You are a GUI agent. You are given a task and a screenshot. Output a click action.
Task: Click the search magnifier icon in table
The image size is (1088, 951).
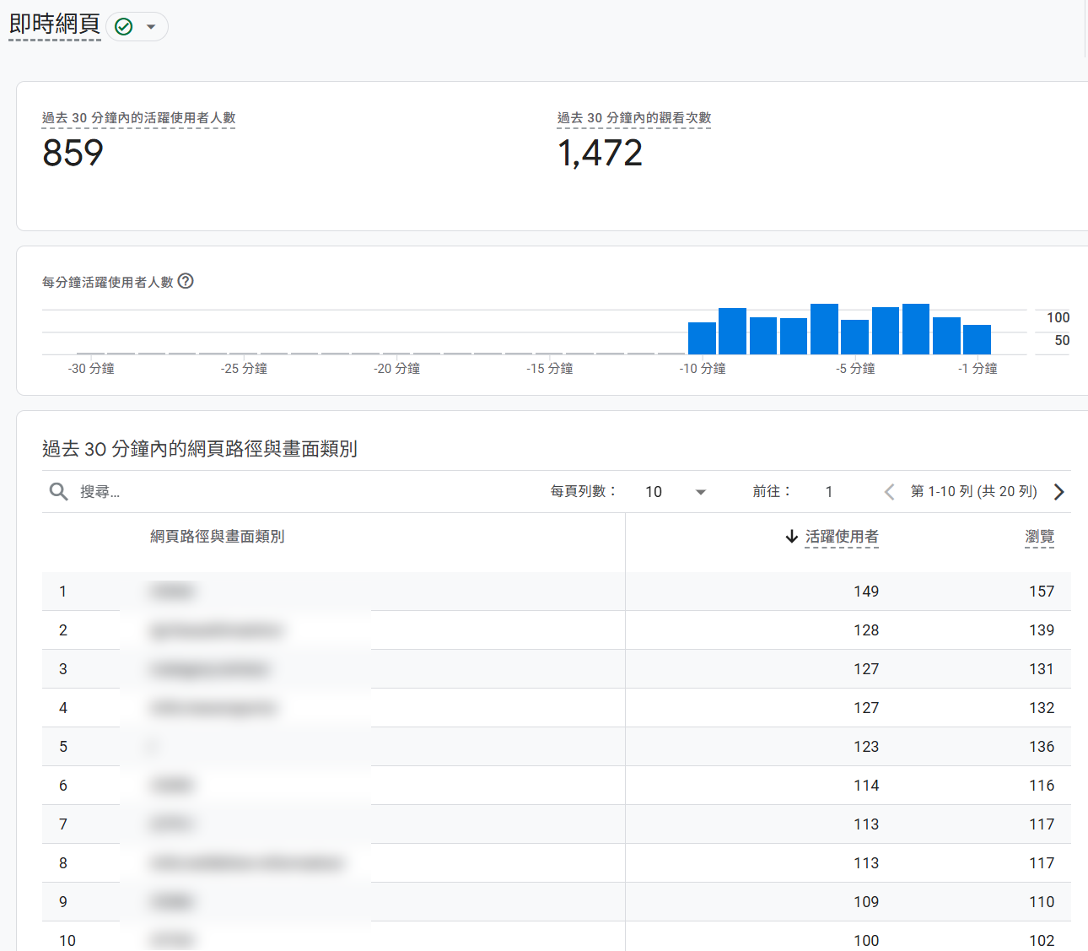pos(58,491)
